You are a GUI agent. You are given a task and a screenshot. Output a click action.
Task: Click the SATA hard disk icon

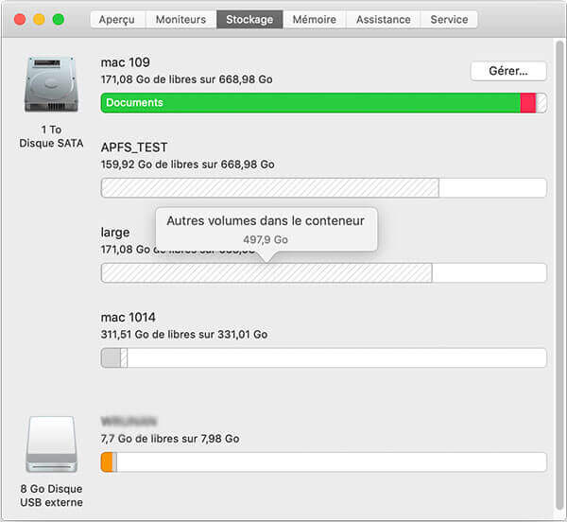(x=51, y=84)
